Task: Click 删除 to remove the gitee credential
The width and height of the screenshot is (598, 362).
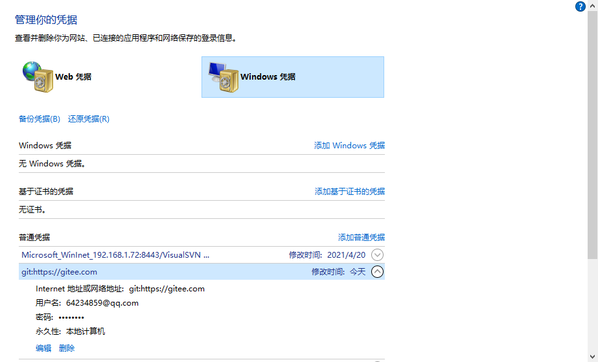Action: [x=67, y=348]
